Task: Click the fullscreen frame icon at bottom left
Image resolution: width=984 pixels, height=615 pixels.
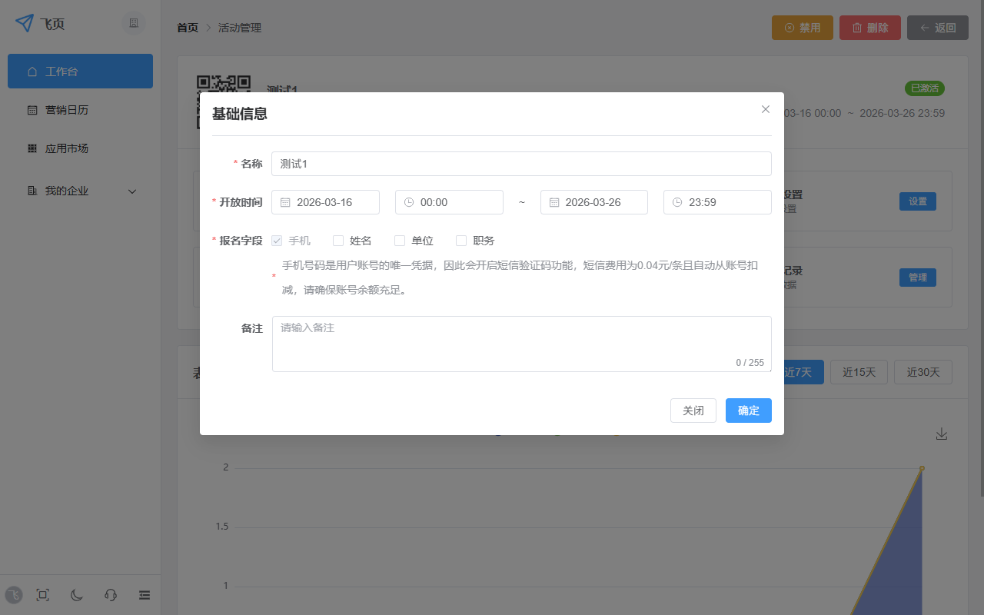Action: click(x=42, y=595)
